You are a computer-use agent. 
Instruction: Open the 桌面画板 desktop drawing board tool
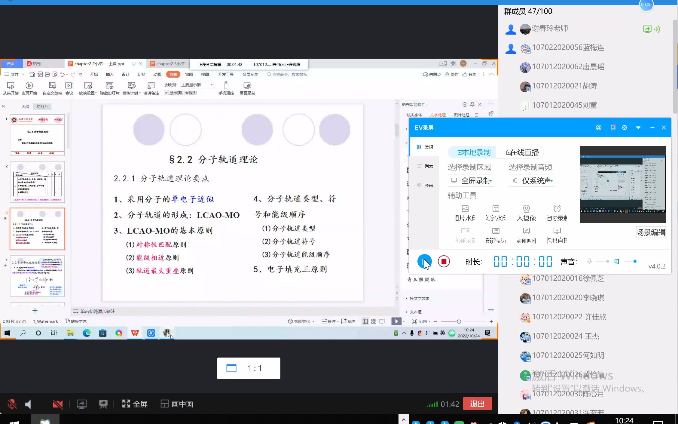tap(526, 235)
